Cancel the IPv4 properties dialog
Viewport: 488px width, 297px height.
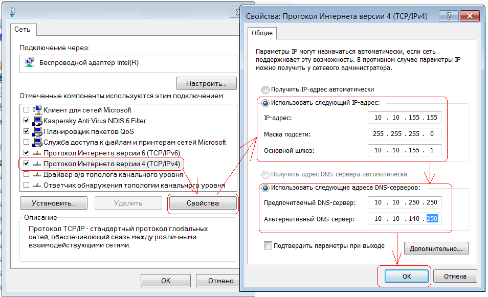click(455, 276)
